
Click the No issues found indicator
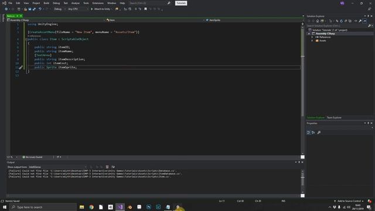[32, 157]
